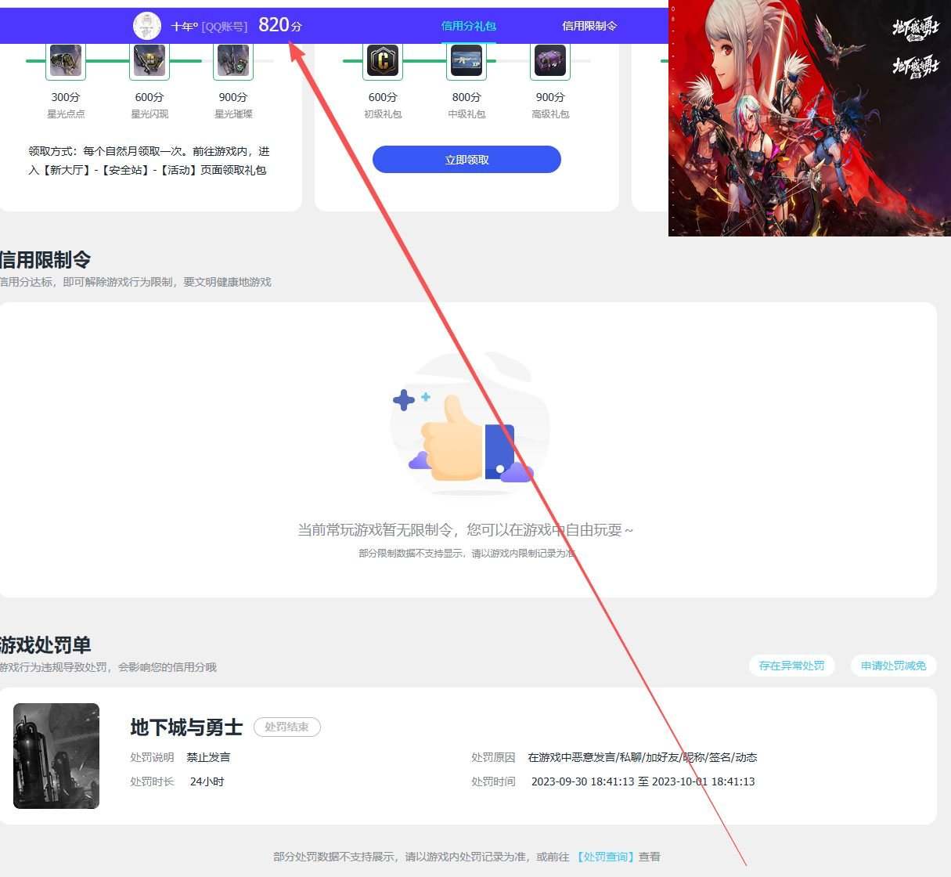Click the 部分限制数据不支持显示 note
Viewport: 951px width, 877px height.
pos(466,553)
